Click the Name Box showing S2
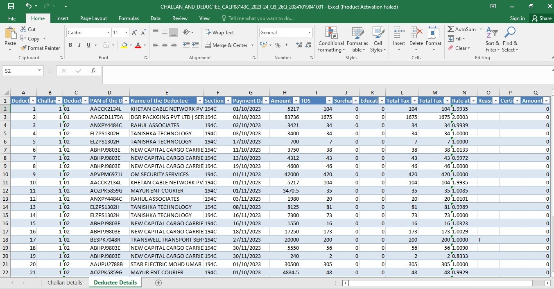Viewport: 554px width, 289px height. pyautogui.click(x=23, y=71)
